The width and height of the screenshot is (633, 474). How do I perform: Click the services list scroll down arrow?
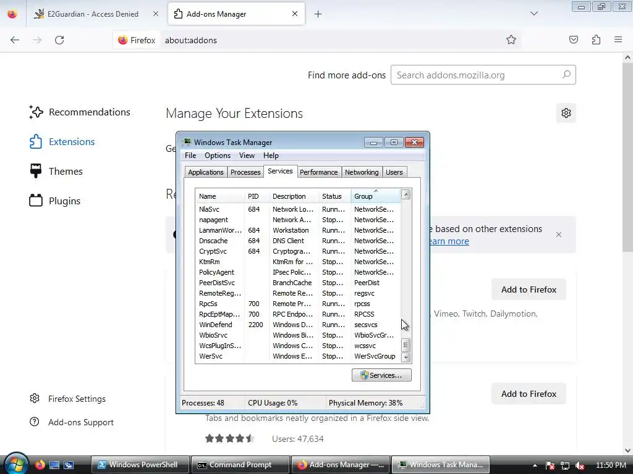[x=406, y=357]
